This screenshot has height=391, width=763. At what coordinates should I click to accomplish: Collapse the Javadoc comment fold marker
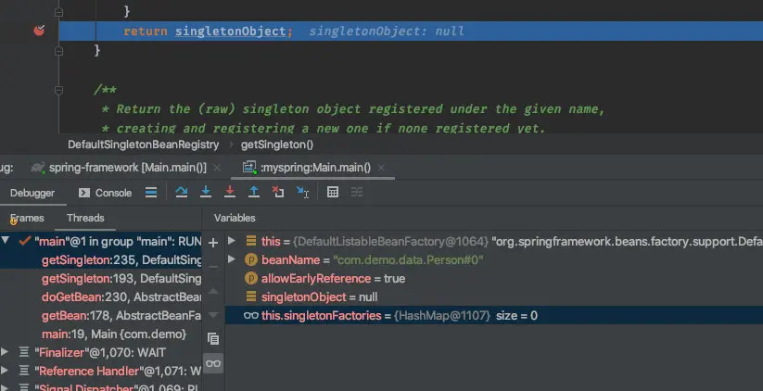tap(59, 90)
